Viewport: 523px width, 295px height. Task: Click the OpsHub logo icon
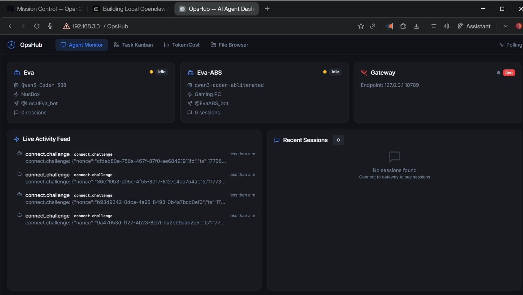(x=11, y=45)
